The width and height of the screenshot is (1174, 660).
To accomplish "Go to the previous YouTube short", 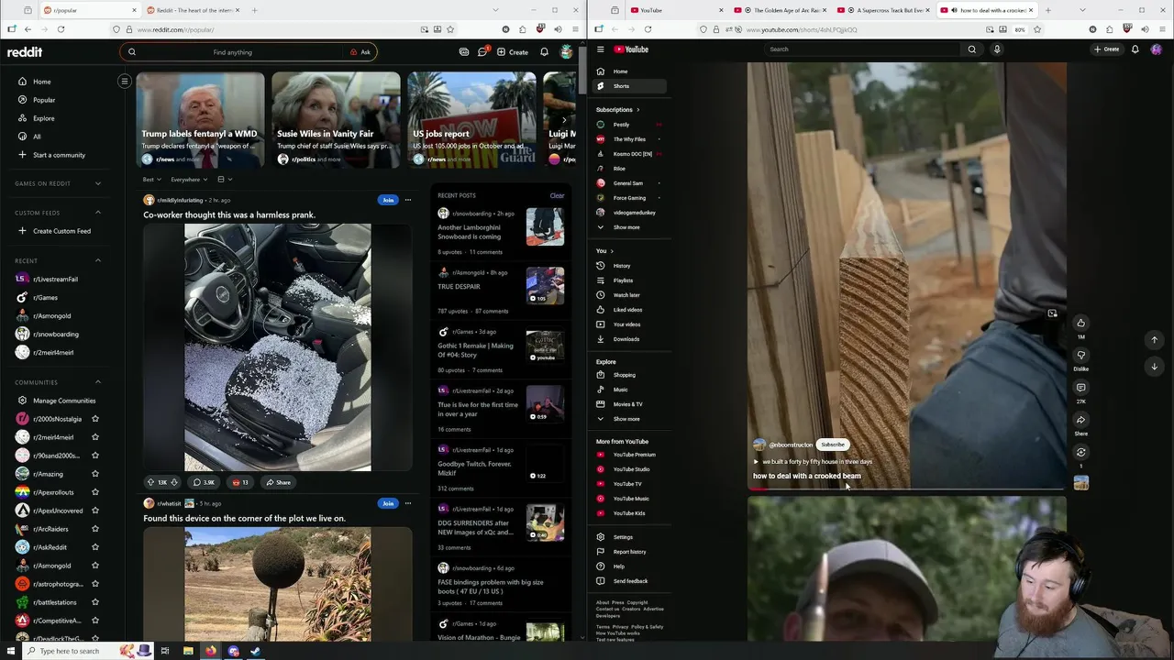I will click(1154, 339).
